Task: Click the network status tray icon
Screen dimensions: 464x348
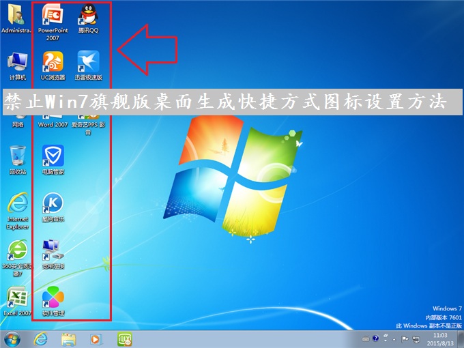Action: tap(416, 339)
